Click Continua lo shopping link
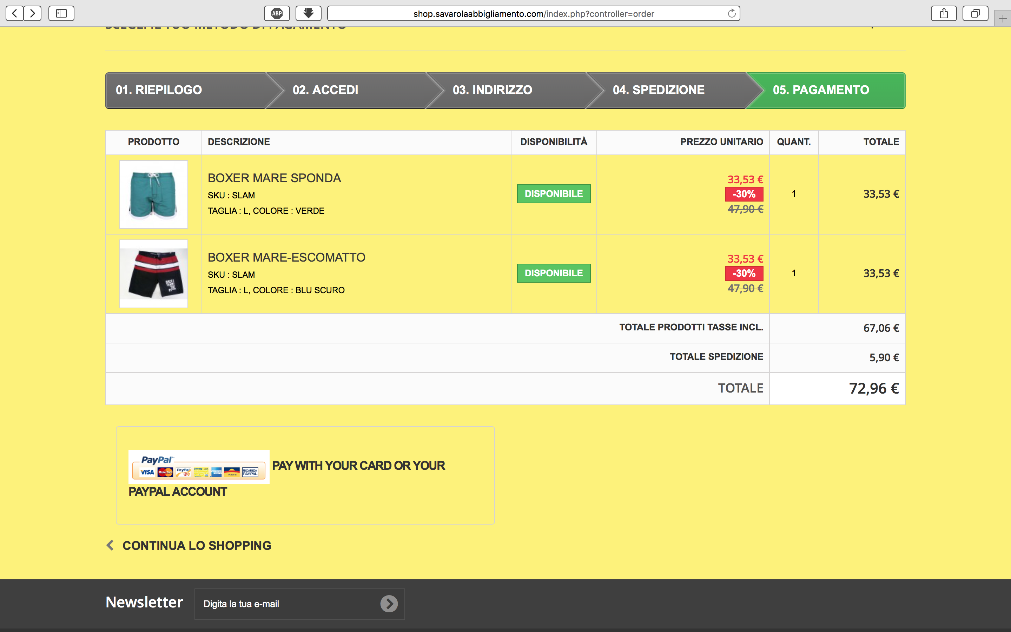The image size is (1011, 632). pos(196,546)
